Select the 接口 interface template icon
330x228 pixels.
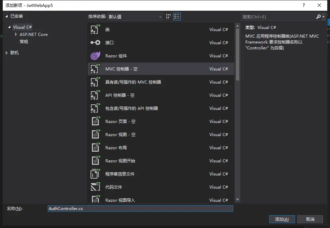tap(95, 42)
